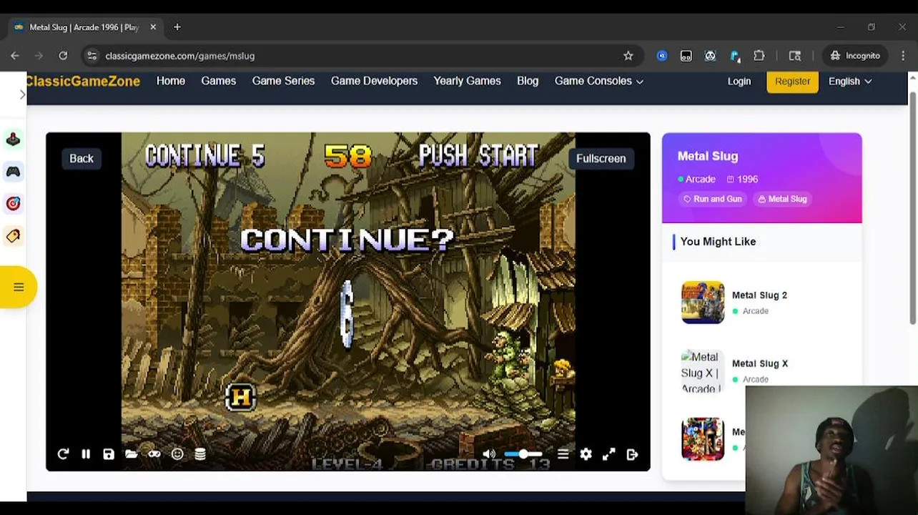This screenshot has width=918, height=515.
Task: Go to ClassicGameZone logo home
Action: pyautogui.click(x=83, y=81)
